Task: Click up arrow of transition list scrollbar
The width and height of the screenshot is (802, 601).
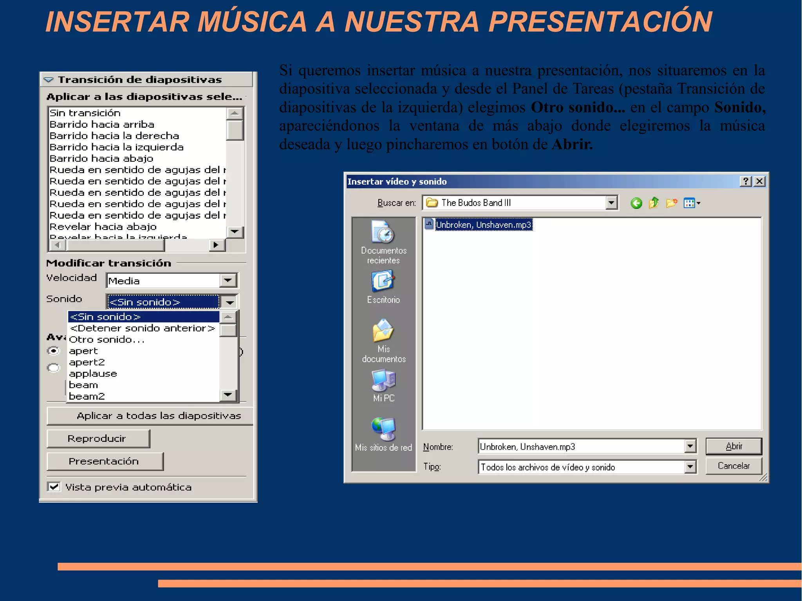Action: tap(235, 113)
